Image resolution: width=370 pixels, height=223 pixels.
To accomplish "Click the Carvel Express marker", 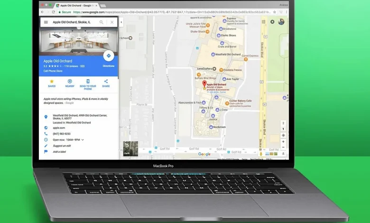I will [x=246, y=59].
